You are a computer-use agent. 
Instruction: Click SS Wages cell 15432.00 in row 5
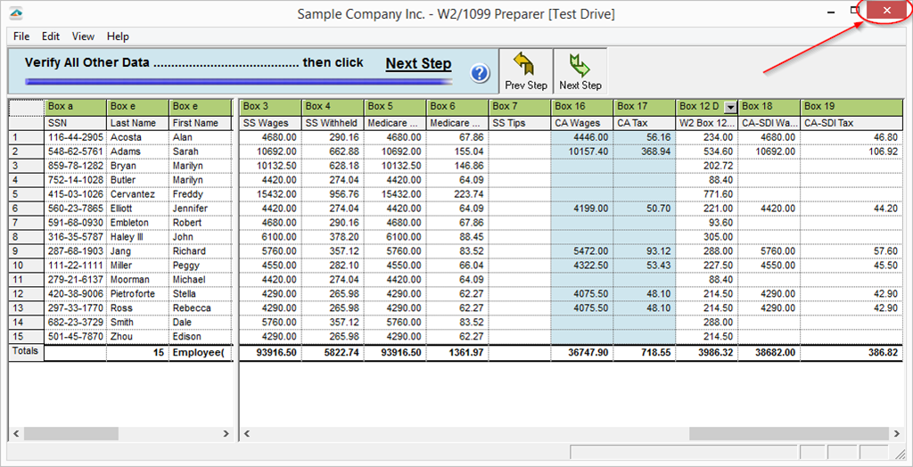(x=270, y=194)
